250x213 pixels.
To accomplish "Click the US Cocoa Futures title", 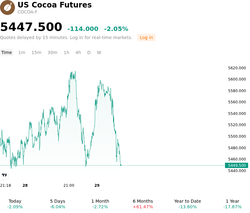I will click(x=55, y=5).
